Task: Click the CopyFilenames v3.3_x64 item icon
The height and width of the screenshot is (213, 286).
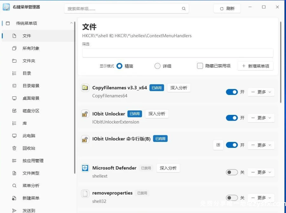Action: 85,88
